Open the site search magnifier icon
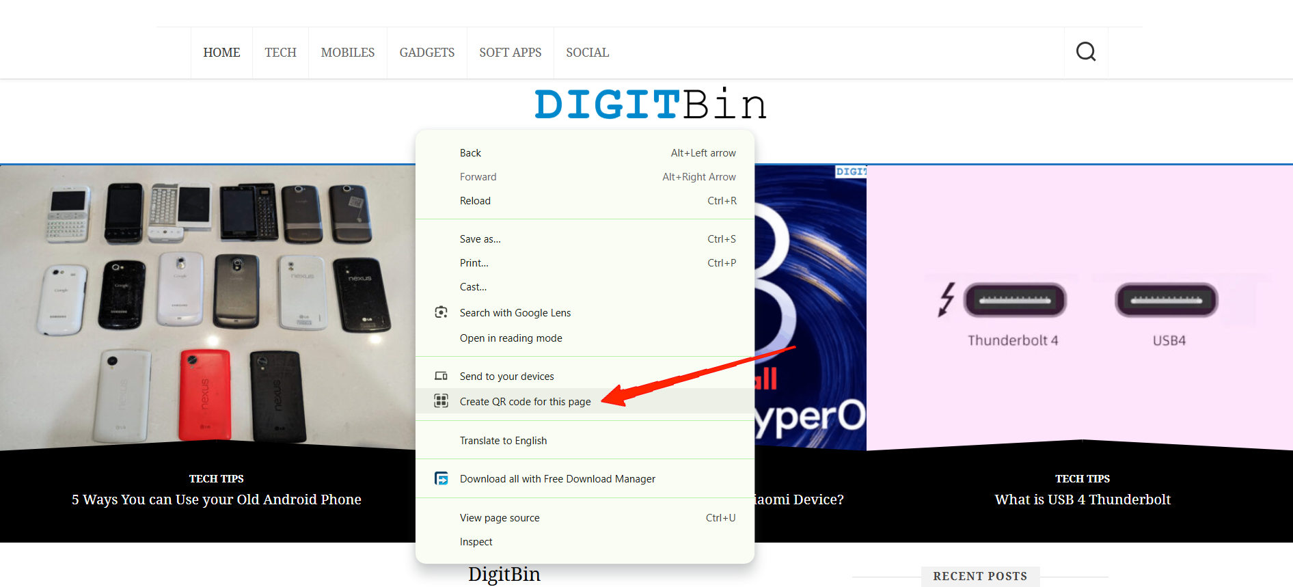The width and height of the screenshot is (1293, 587). point(1086,52)
